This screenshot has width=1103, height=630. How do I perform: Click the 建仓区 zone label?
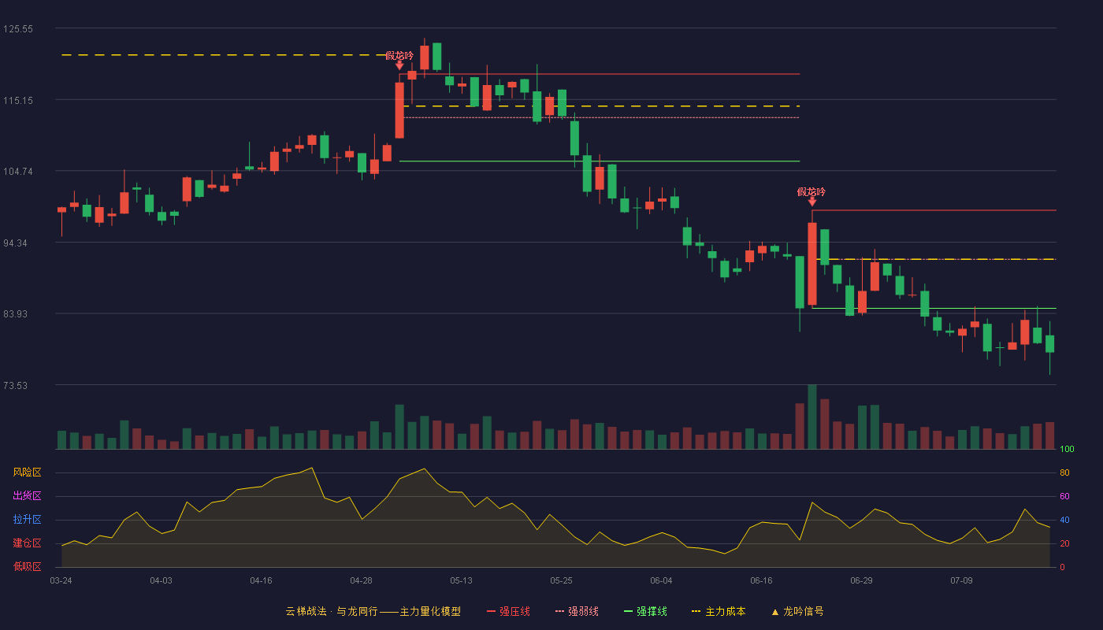tap(27, 543)
